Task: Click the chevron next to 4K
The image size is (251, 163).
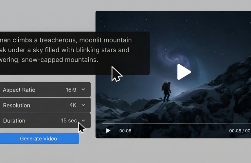Action: [83, 105]
